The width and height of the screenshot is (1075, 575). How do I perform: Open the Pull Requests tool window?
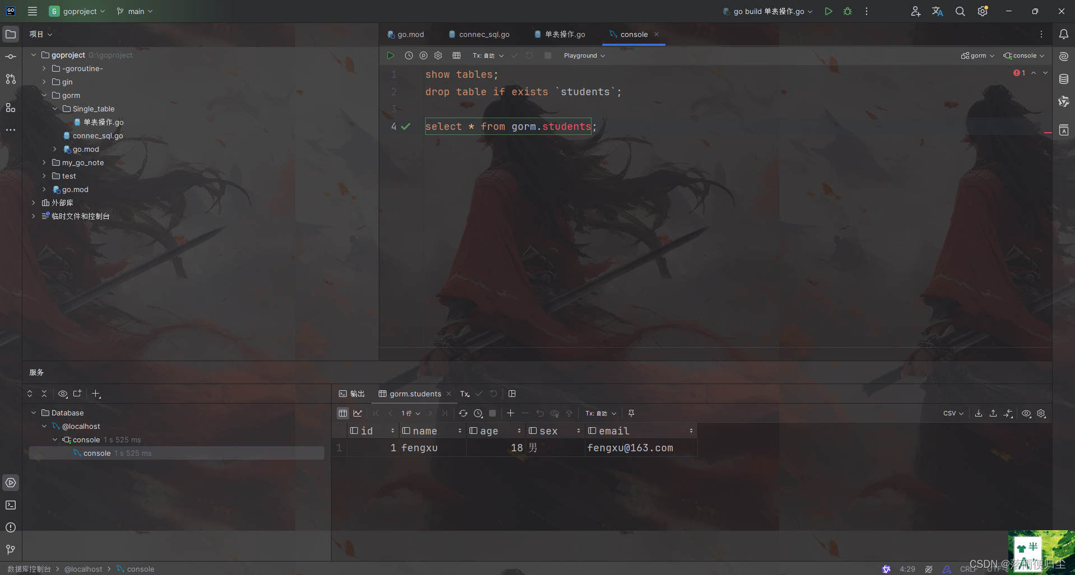pos(11,79)
